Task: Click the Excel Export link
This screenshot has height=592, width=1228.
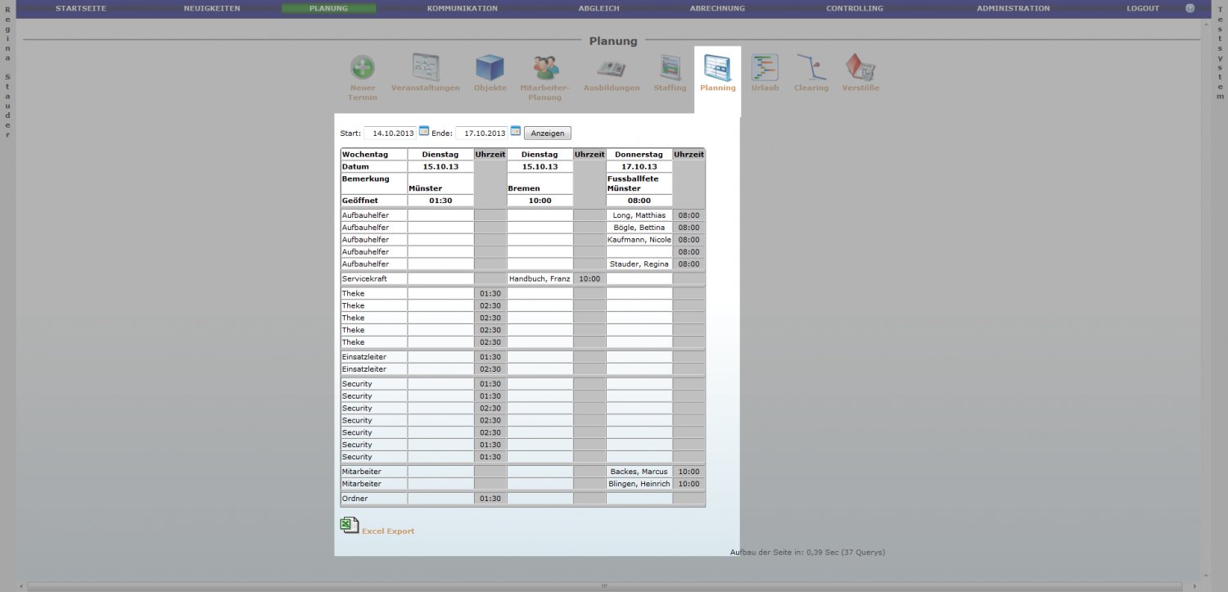Action: point(388,531)
